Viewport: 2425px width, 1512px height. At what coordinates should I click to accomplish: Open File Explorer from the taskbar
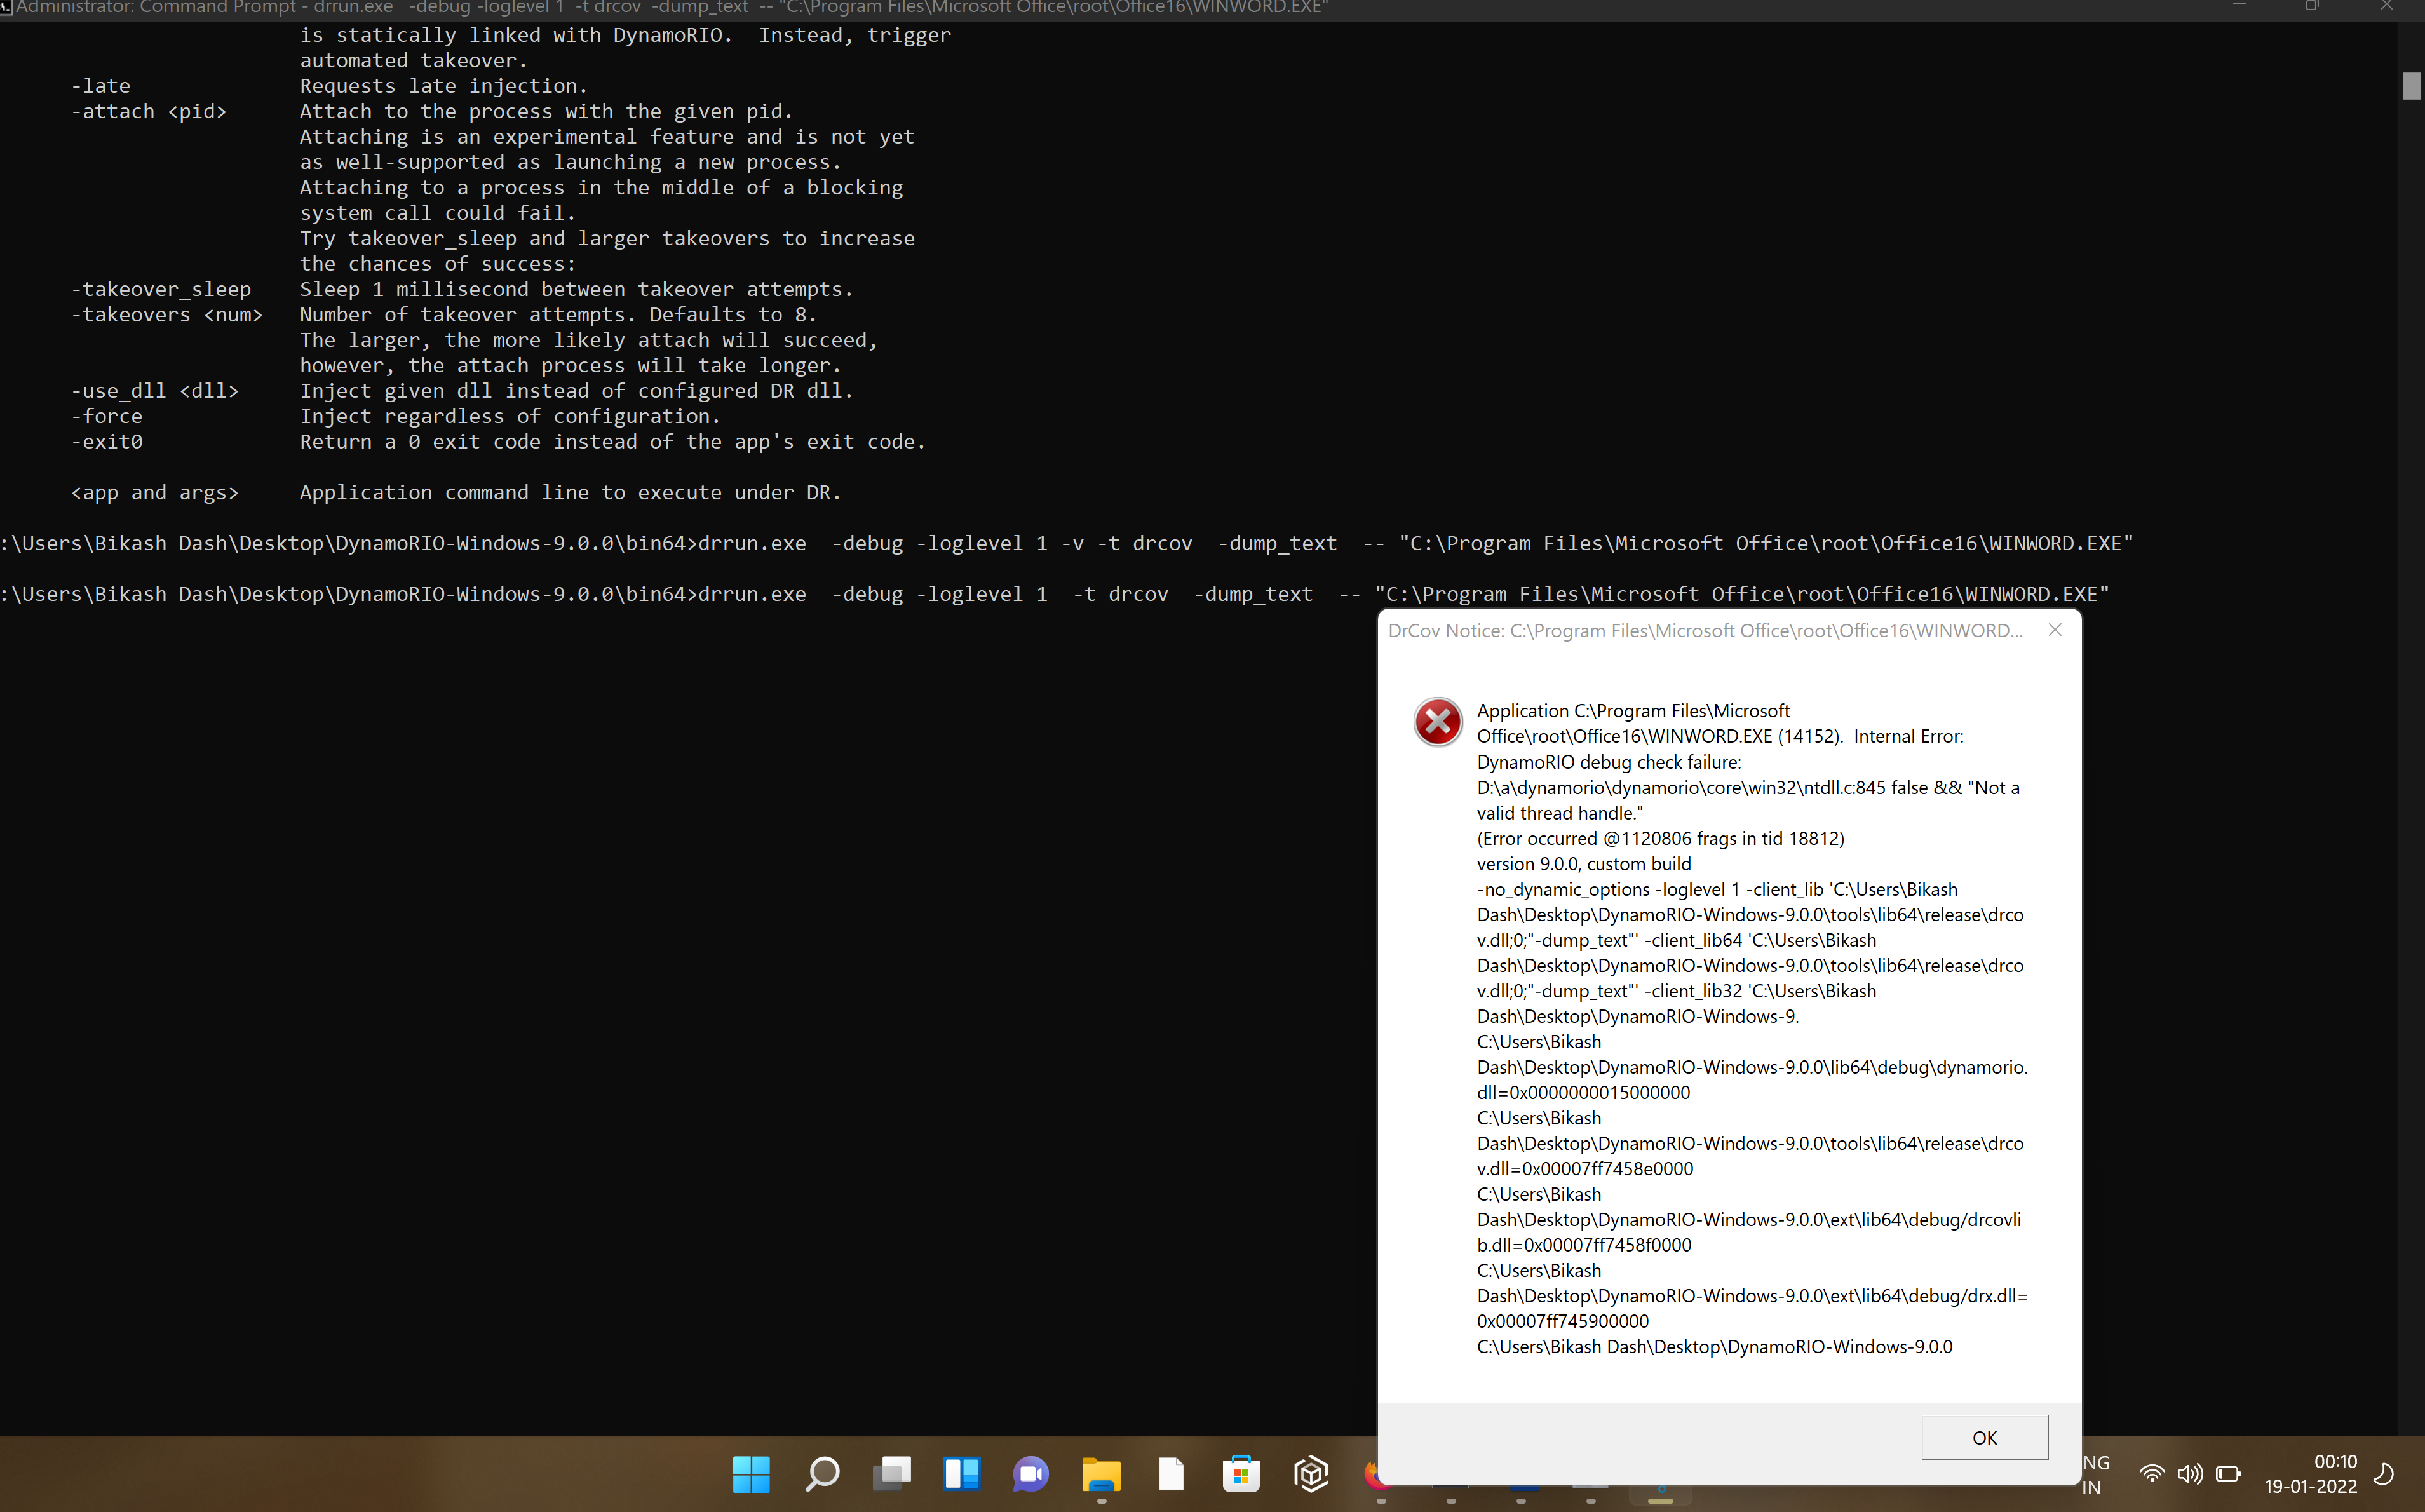(1100, 1474)
